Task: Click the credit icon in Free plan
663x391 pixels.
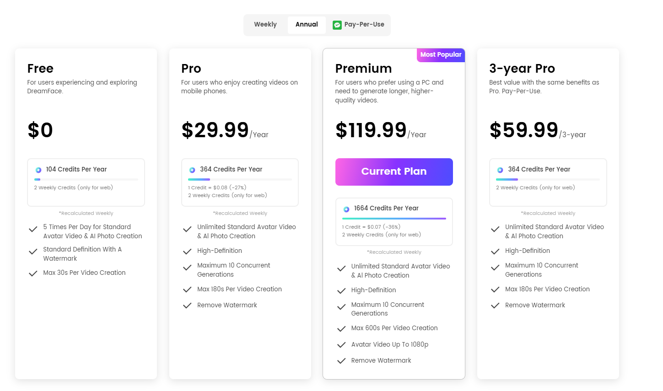Action: click(38, 170)
